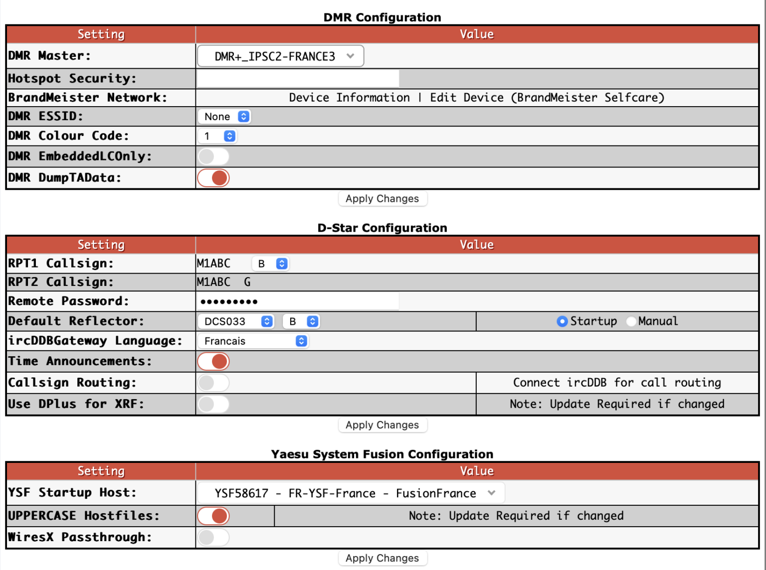Enable the DMR EmbeddedLCOnly toggle
Screen dimensions: 766x570
click(213, 156)
